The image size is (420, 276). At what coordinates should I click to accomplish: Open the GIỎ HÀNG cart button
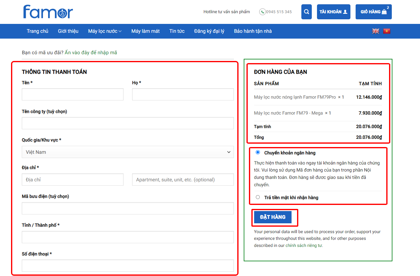(x=373, y=12)
